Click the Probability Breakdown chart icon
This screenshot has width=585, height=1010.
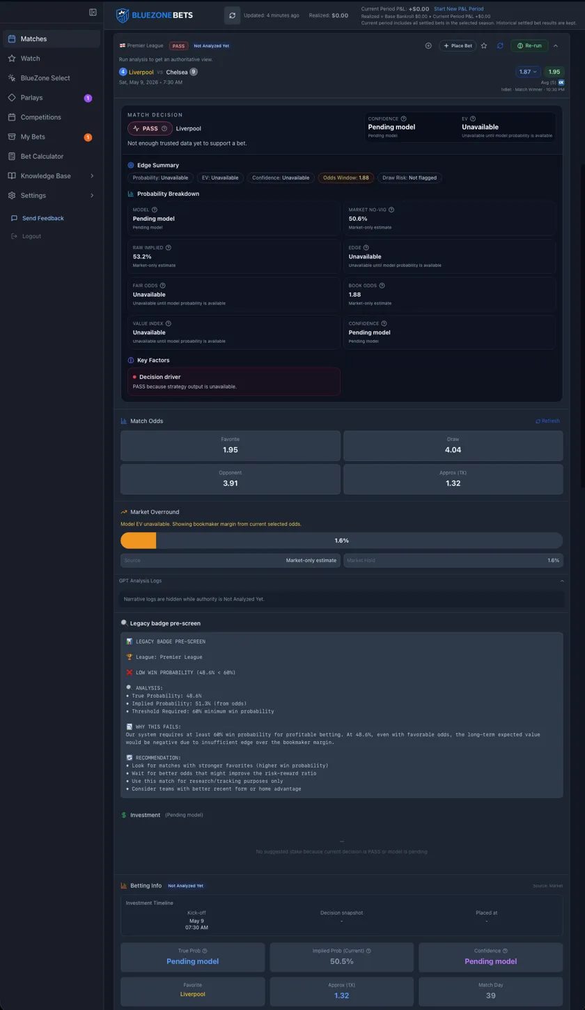(131, 194)
